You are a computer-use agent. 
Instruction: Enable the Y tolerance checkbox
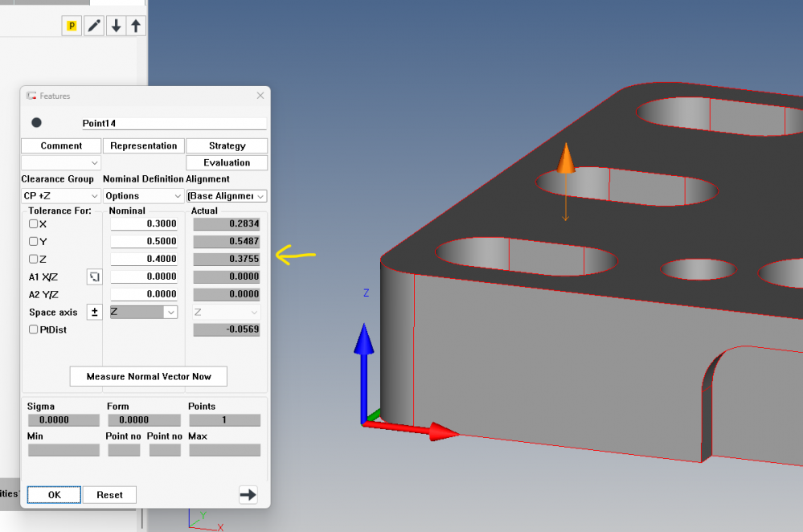(x=34, y=241)
